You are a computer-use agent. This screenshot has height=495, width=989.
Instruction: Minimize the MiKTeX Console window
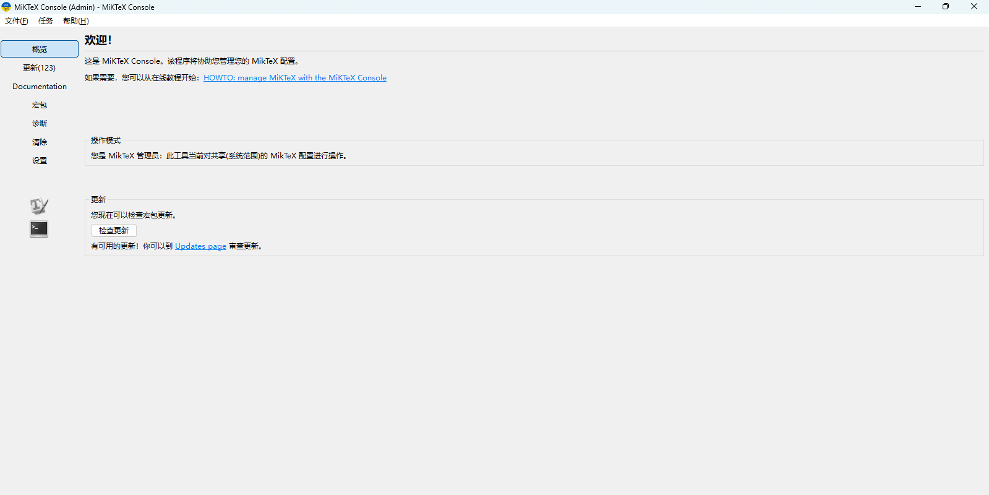tap(917, 7)
